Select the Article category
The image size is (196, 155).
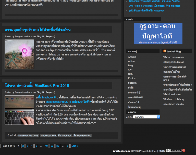[x=131, y=61]
